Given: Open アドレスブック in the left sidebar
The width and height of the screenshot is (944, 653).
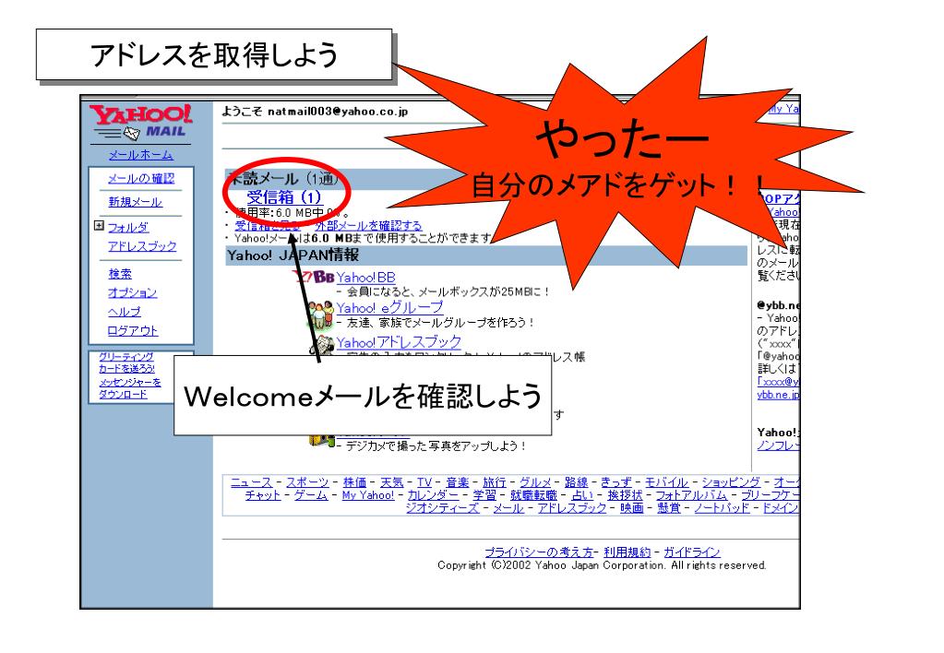Looking at the screenshot, I should [x=142, y=245].
